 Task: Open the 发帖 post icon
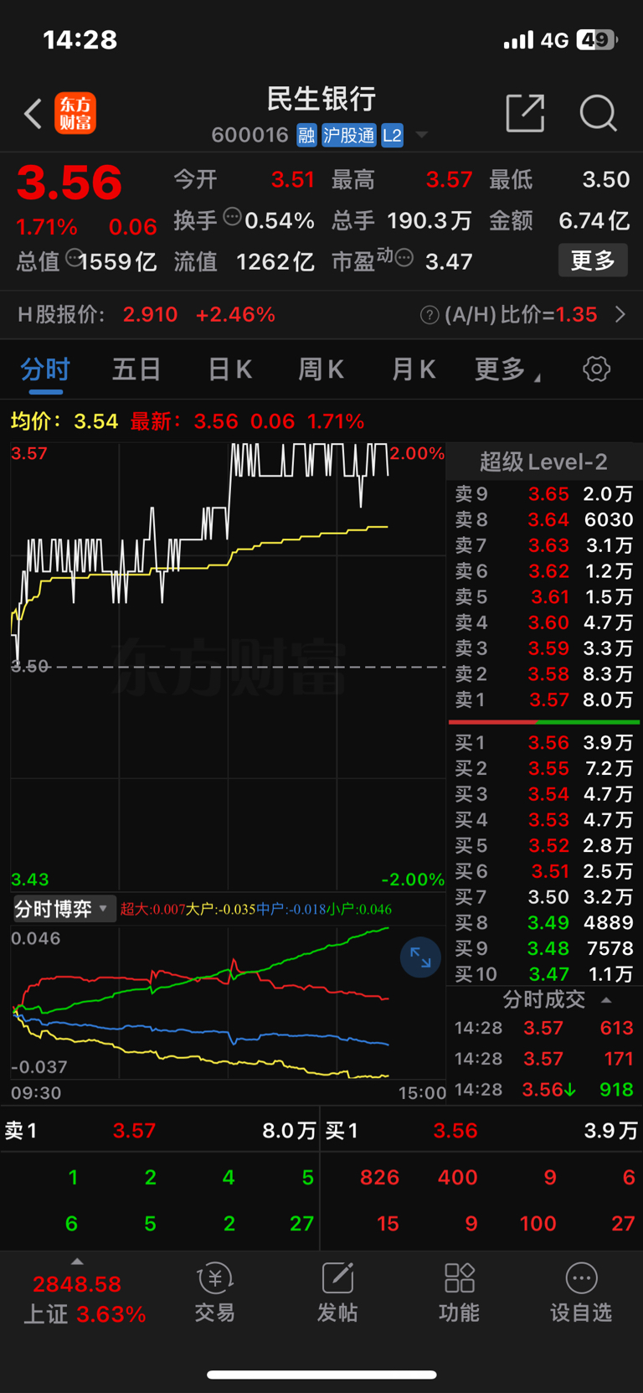[337, 1293]
